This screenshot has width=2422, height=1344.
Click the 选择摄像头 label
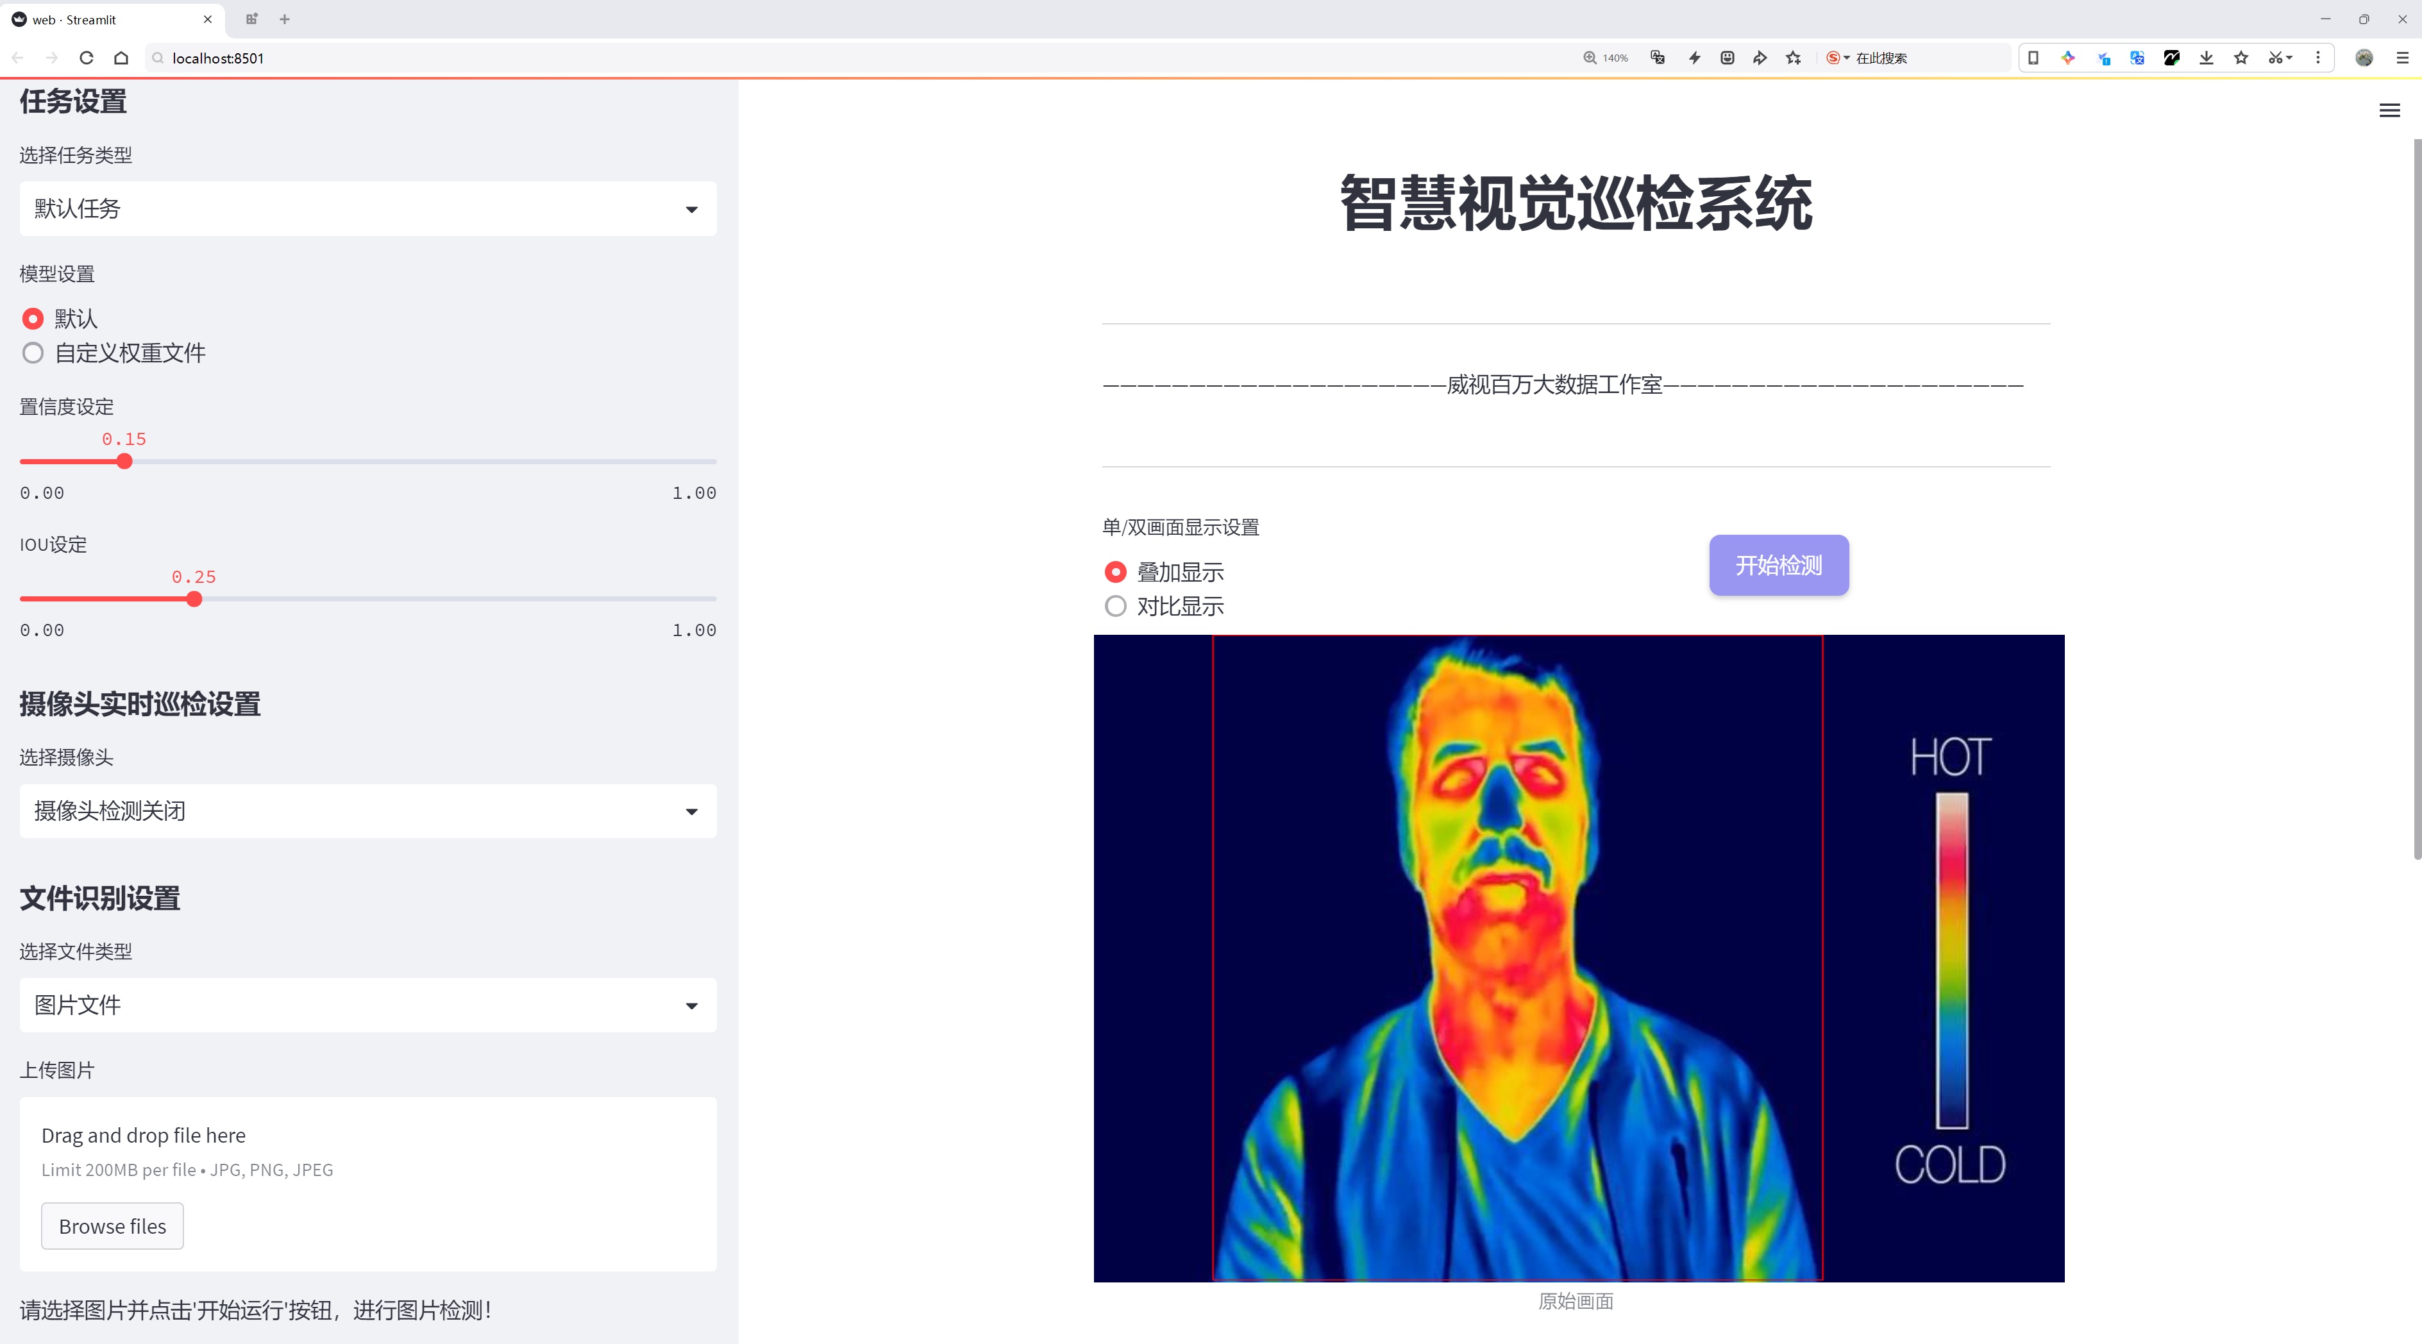click(x=67, y=757)
